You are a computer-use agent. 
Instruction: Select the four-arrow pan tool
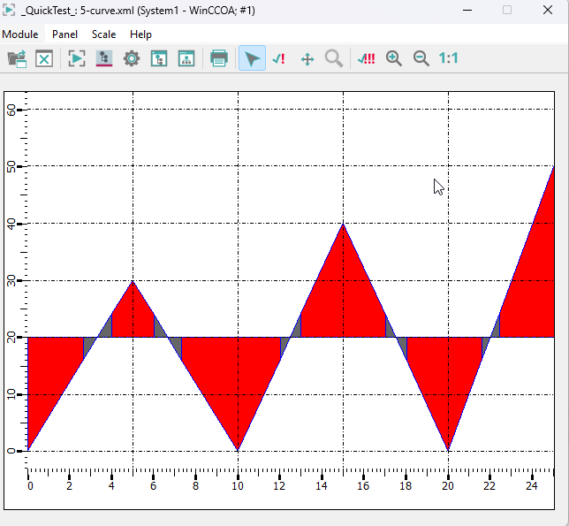coord(307,59)
